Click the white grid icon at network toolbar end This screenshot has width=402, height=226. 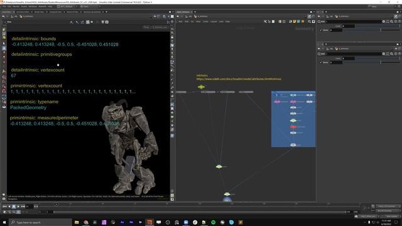pos(313,22)
